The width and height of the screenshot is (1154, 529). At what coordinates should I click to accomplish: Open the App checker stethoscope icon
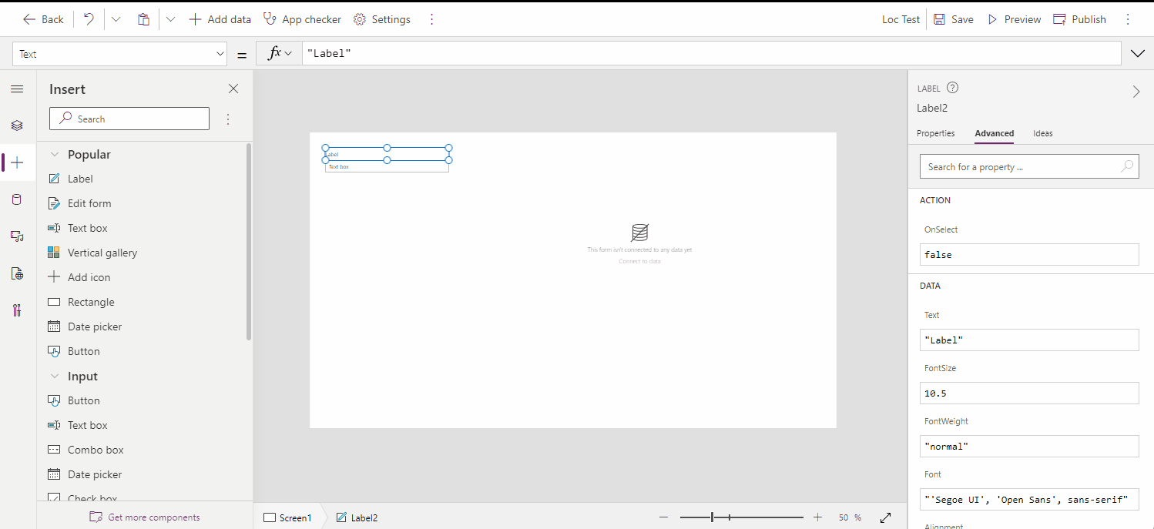tap(270, 19)
